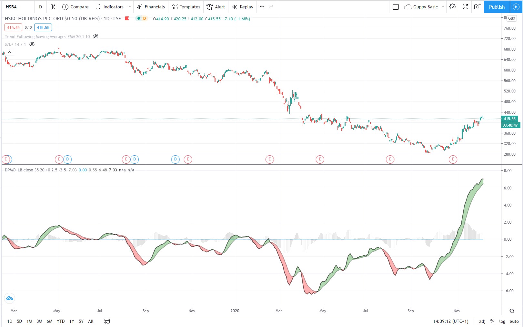Click the Guppy Basic layout name

pyautogui.click(x=425, y=7)
